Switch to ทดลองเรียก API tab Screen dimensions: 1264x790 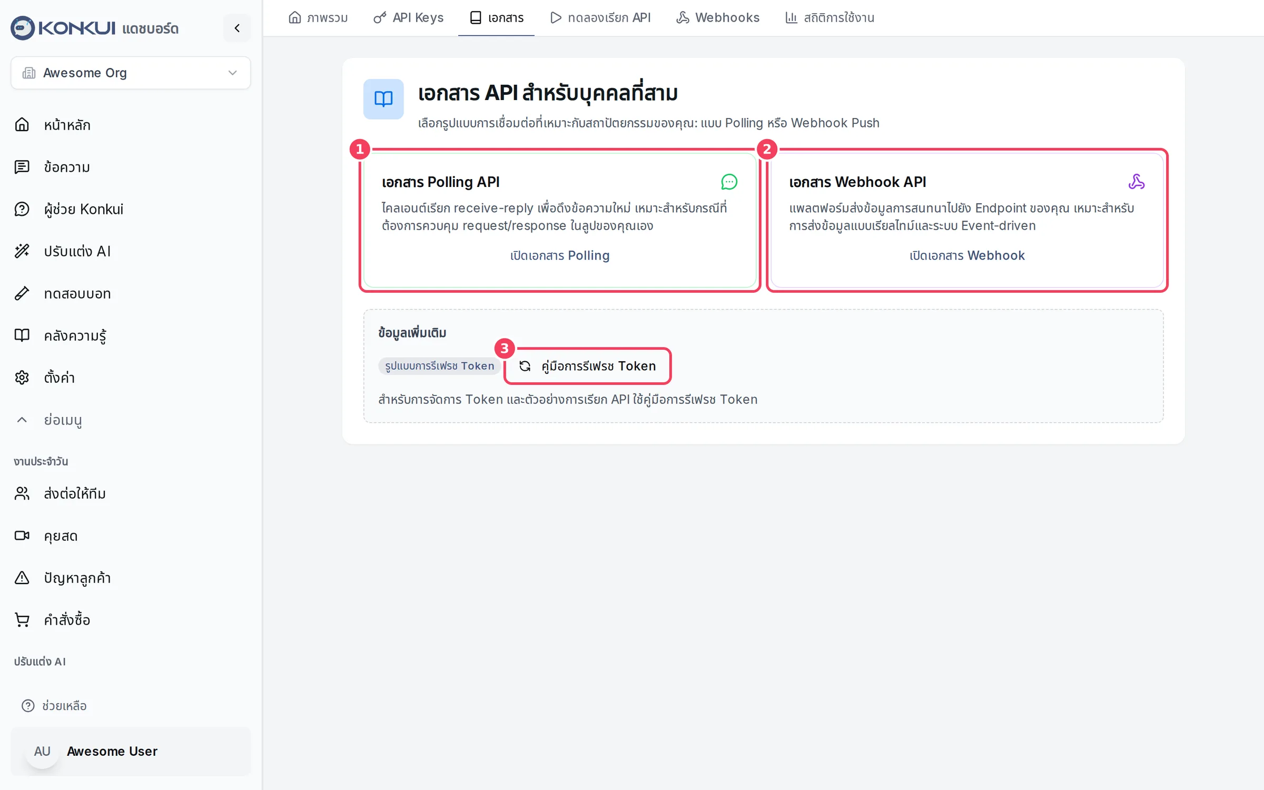click(x=600, y=18)
